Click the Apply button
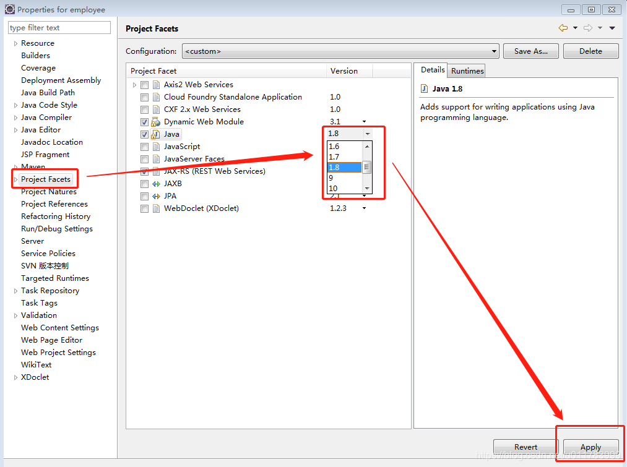Viewport: 627px width, 467px height. point(590,447)
